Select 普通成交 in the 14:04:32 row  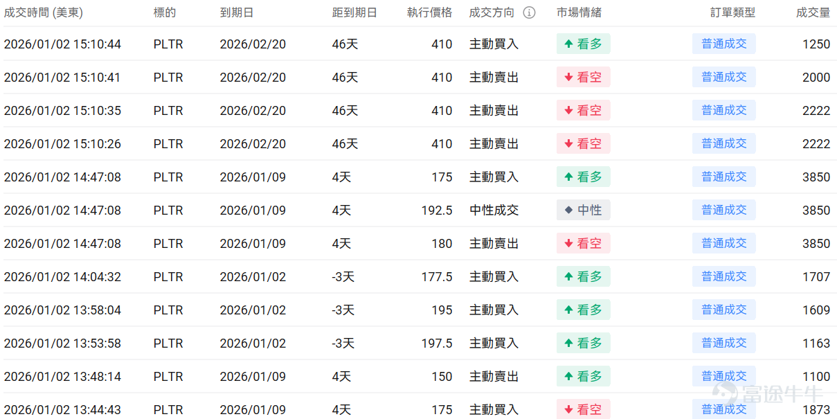click(x=724, y=276)
